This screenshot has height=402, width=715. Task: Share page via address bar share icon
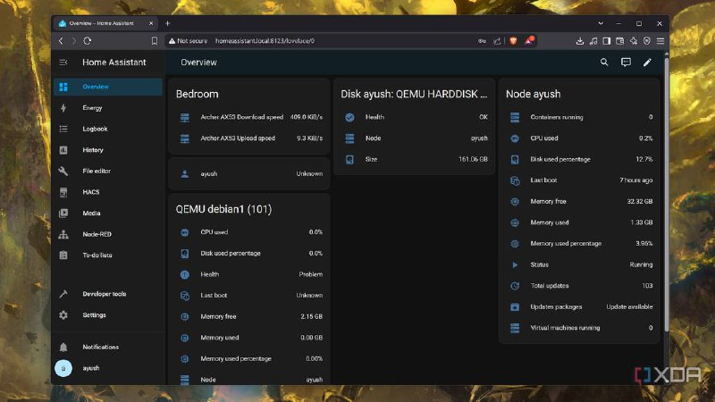pyautogui.click(x=497, y=41)
